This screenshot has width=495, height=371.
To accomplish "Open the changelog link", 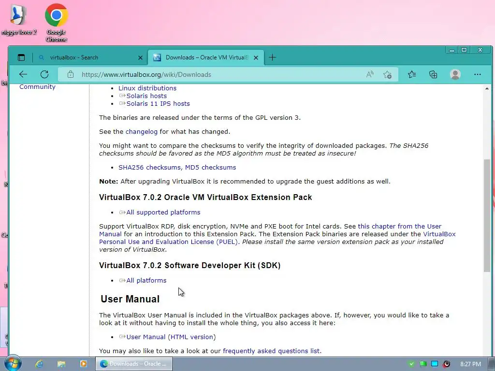I will pyautogui.click(x=142, y=131).
